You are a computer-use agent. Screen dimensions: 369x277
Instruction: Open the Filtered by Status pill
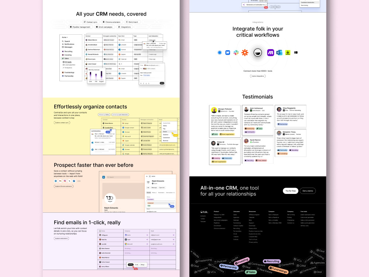[104, 115]
